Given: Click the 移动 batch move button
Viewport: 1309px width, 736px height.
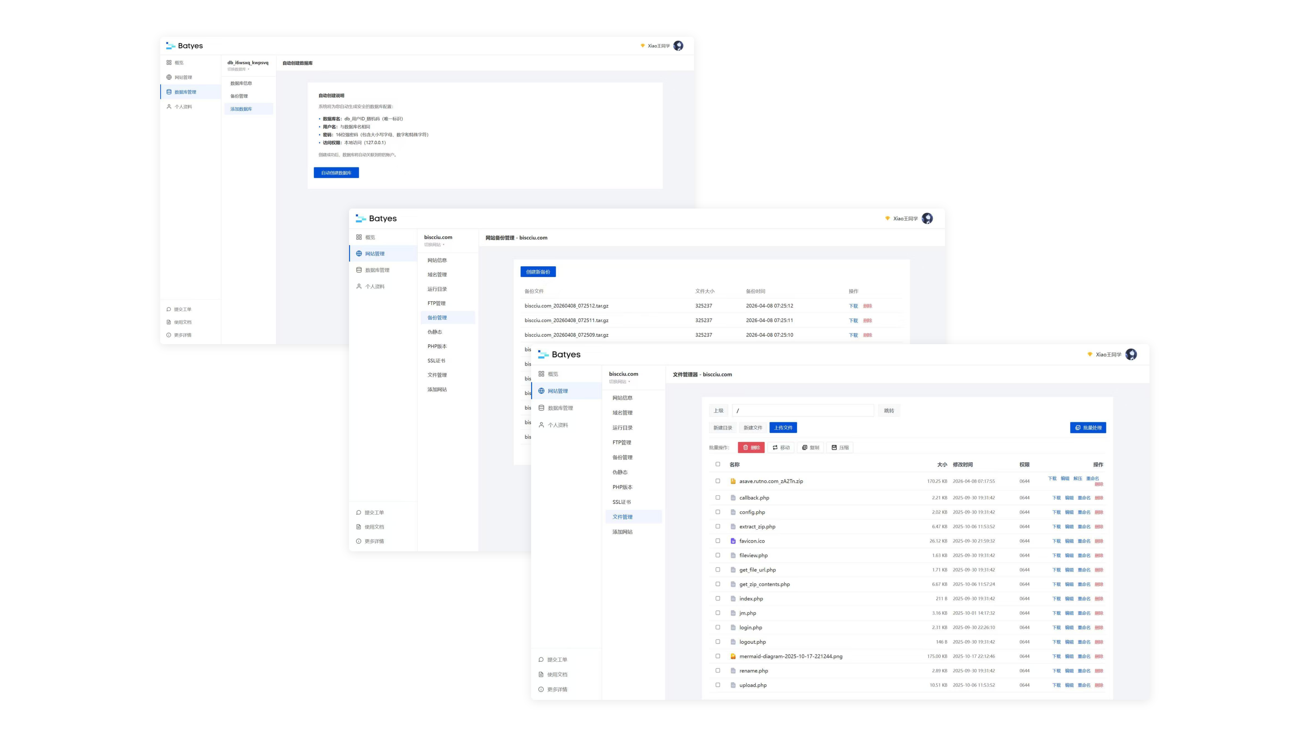Looking at the screenshot, I should click(x=781, y=447).
